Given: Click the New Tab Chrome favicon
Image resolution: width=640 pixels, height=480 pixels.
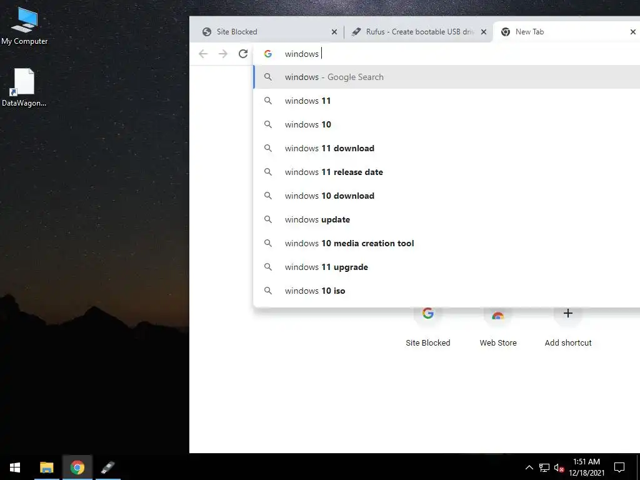Looking at the screenshot, I should (x=505, y=32).
